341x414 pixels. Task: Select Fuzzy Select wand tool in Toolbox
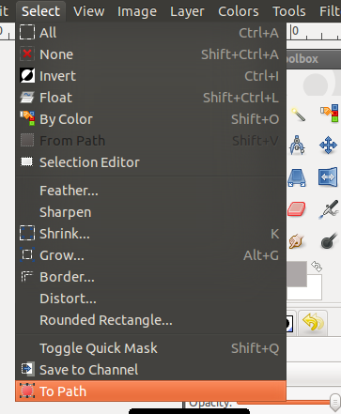(298, 114)
